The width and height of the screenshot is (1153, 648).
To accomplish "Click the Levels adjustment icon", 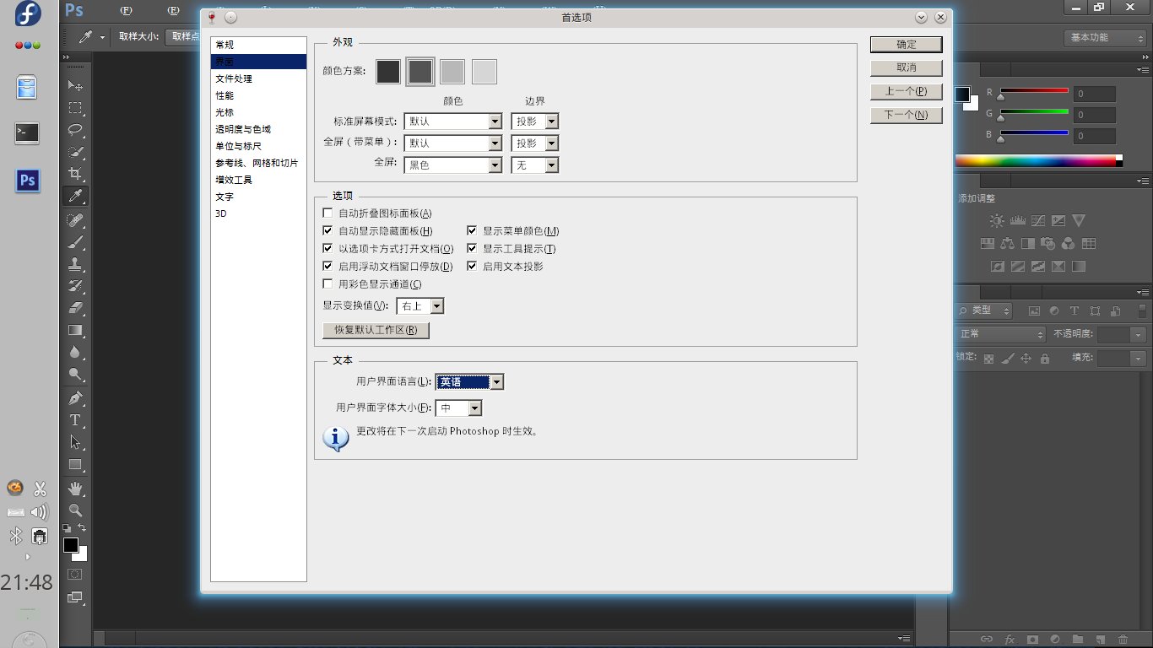I will [1017, 221].
